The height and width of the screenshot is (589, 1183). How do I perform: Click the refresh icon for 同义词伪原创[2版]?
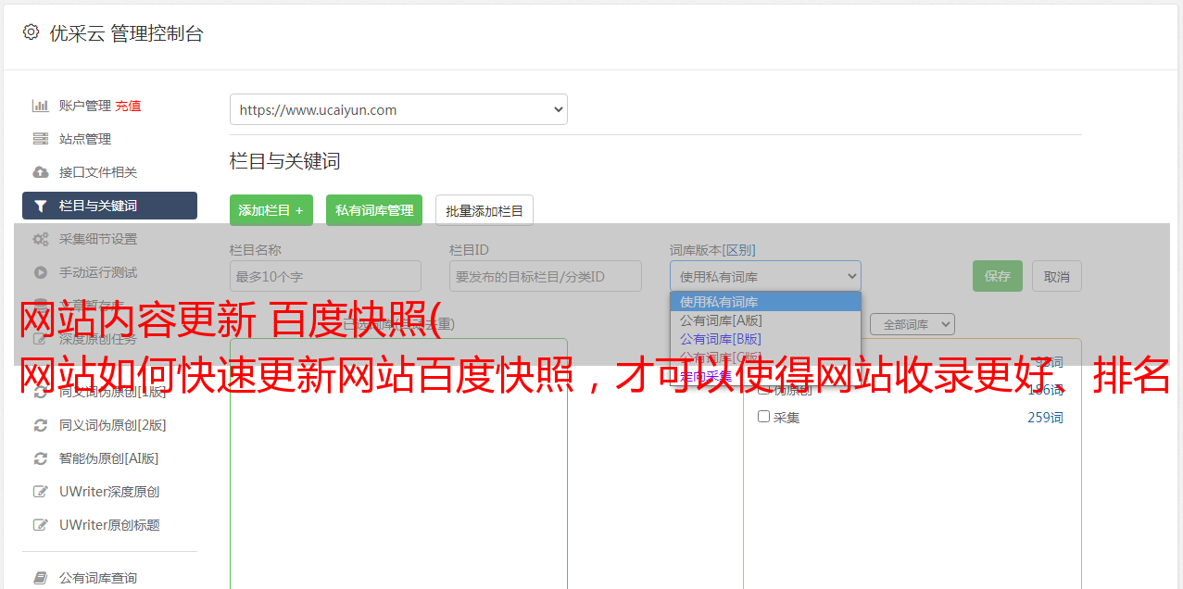click(x=40, y=425)
